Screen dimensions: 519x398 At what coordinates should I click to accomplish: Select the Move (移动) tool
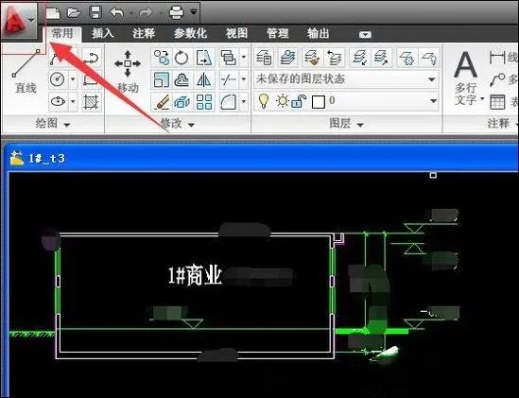coord(128,72)
